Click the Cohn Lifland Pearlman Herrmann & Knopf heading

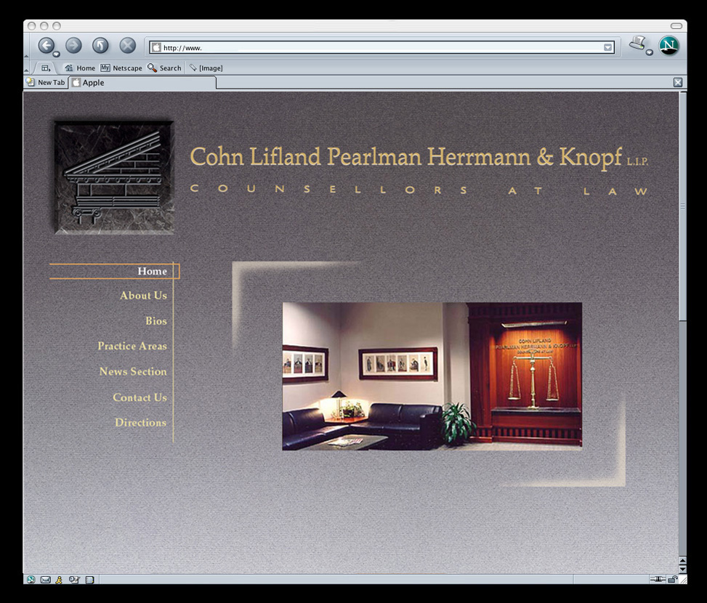(x=419, y=157)
